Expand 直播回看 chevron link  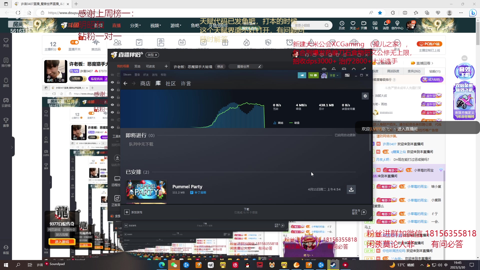coord(422,63)
